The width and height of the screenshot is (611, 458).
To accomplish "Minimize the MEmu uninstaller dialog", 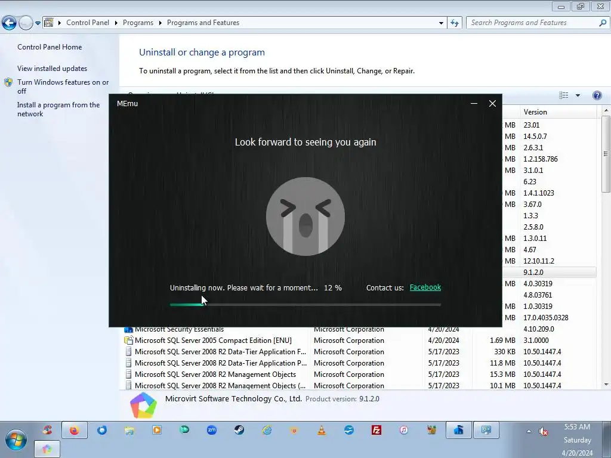I will (474, 104).
